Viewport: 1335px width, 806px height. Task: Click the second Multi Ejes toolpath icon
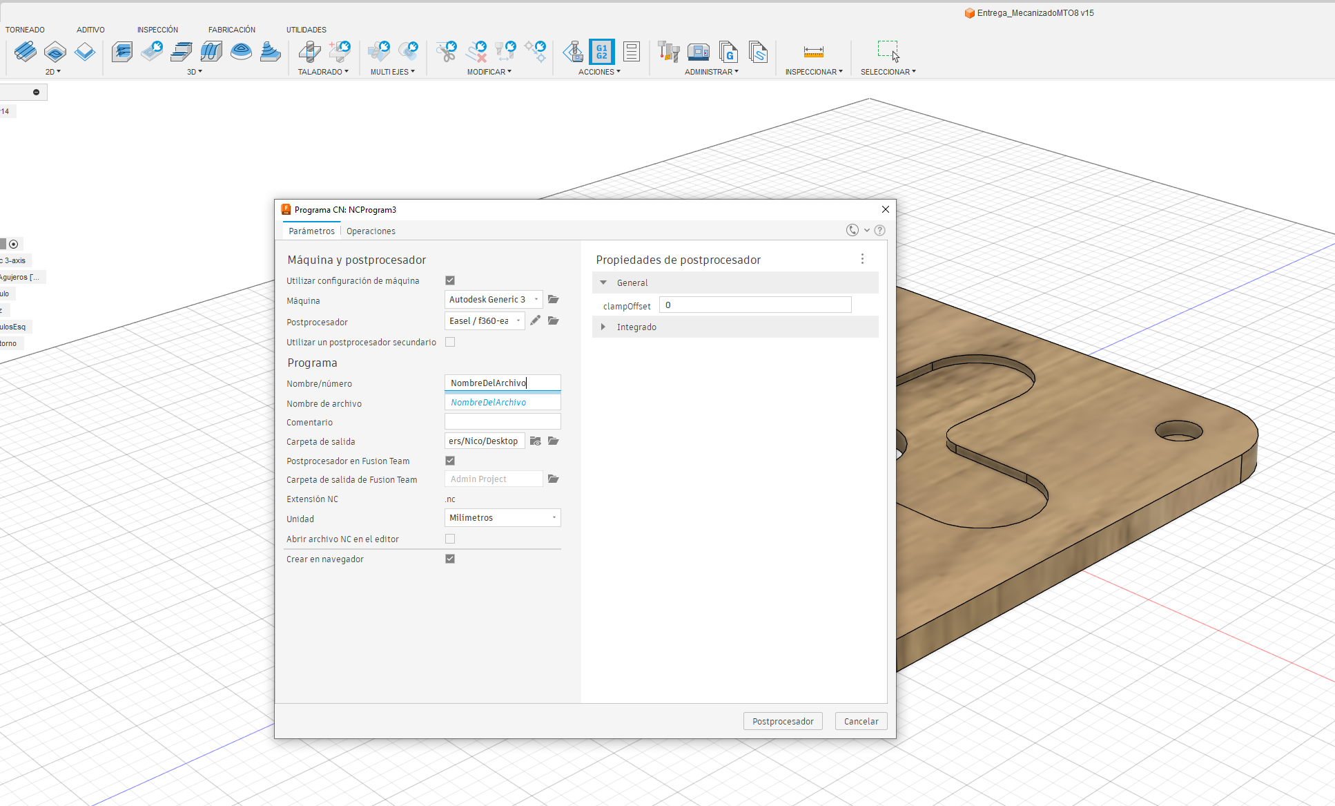coord(409,52)
